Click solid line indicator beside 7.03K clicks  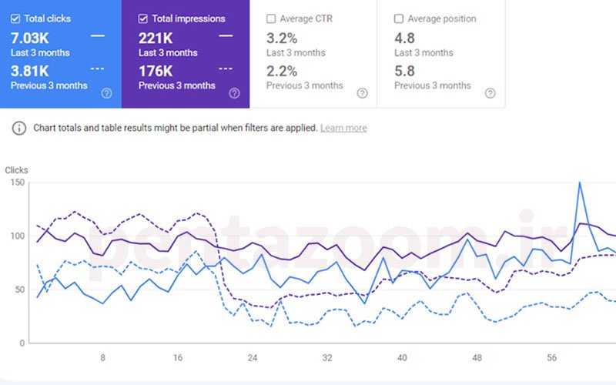(x=98, y=36)
